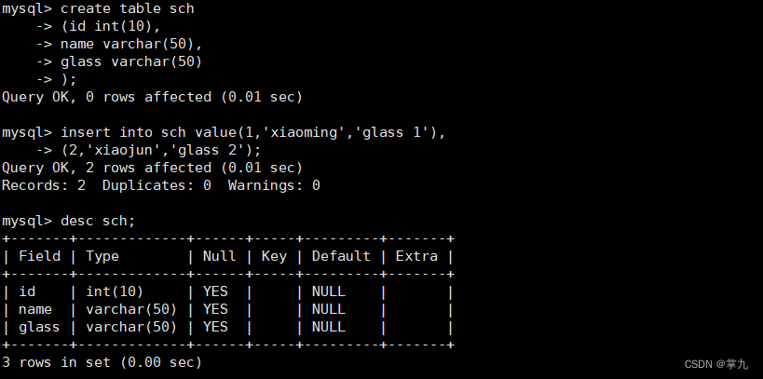Click the 'name varchar(50),' definition line
This screenshot has height=379, width=763.
coord(130,44)
